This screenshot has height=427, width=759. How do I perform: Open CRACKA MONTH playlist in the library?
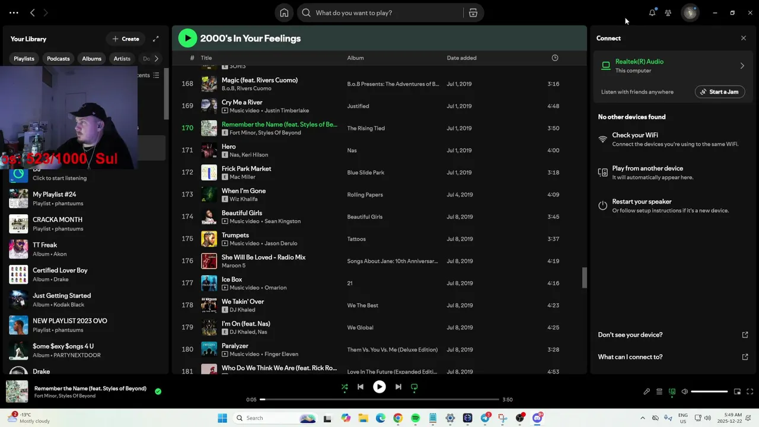pyautogui.click(x=85, y=224)
